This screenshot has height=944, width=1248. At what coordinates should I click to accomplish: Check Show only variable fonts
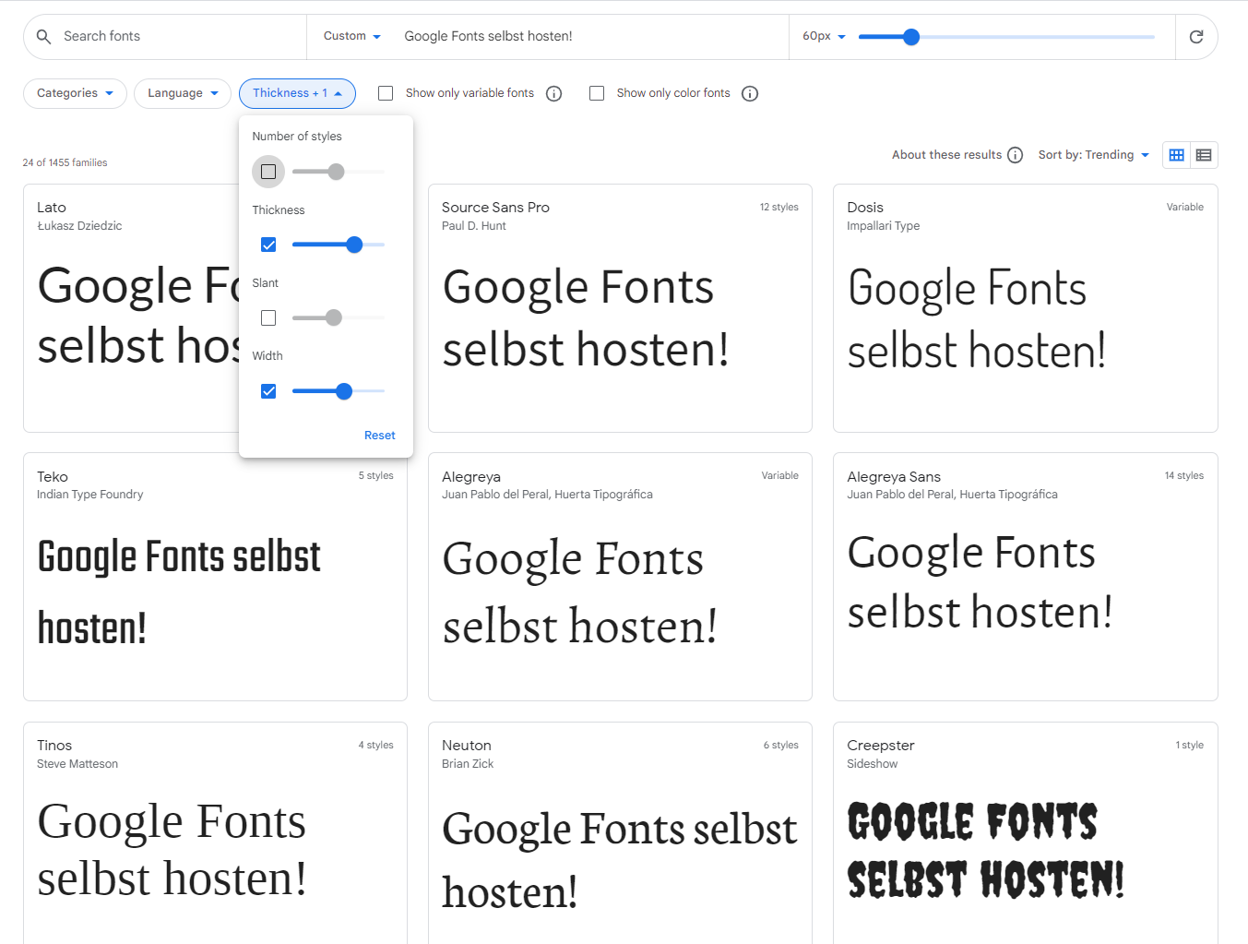[386, 93]
